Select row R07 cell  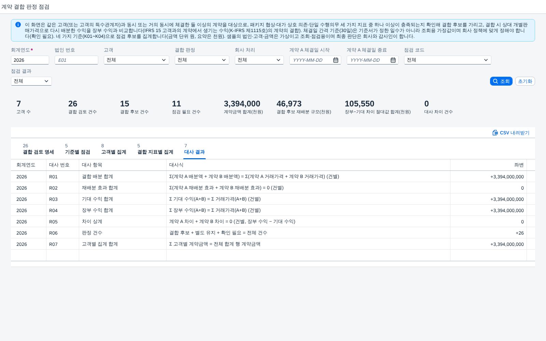click(62, 244)
